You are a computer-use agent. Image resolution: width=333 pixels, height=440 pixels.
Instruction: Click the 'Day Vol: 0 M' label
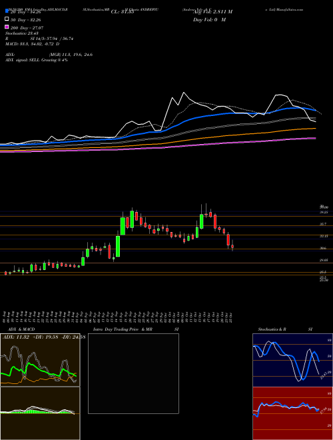click(x=209, y=20)
